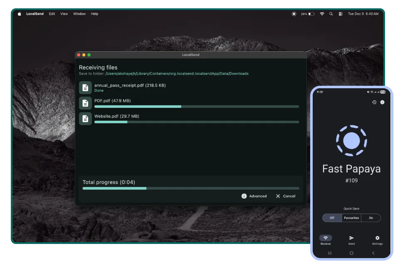This screenshot has height=271, width=405.
Task: Click the date and time in menu bar
Action: [363, 14]
